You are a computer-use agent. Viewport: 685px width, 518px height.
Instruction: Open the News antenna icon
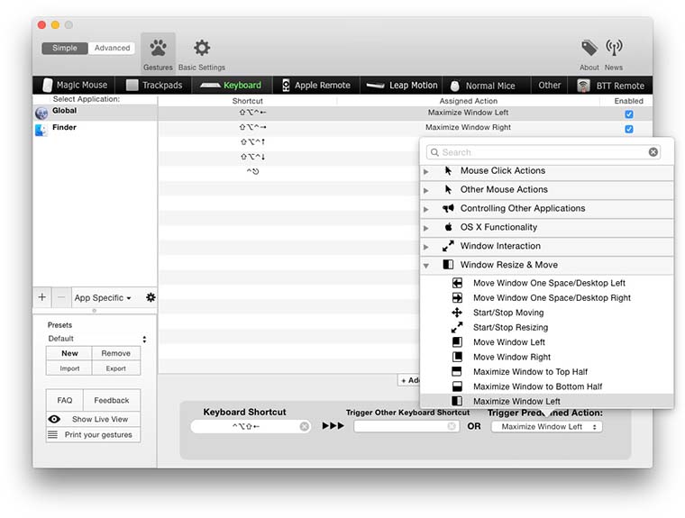point(614,48)
